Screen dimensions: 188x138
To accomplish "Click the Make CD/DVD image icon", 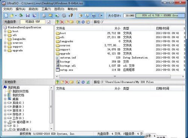I will [44, 15].
